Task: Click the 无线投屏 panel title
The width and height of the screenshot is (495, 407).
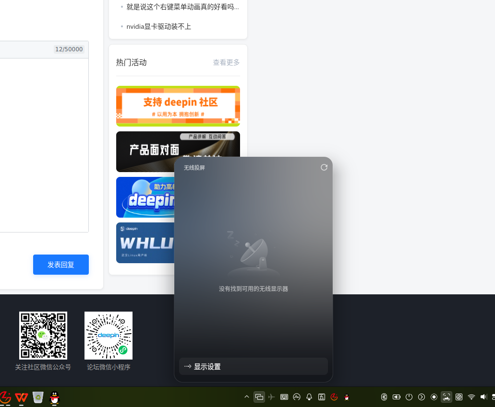Action: (194, 168)
